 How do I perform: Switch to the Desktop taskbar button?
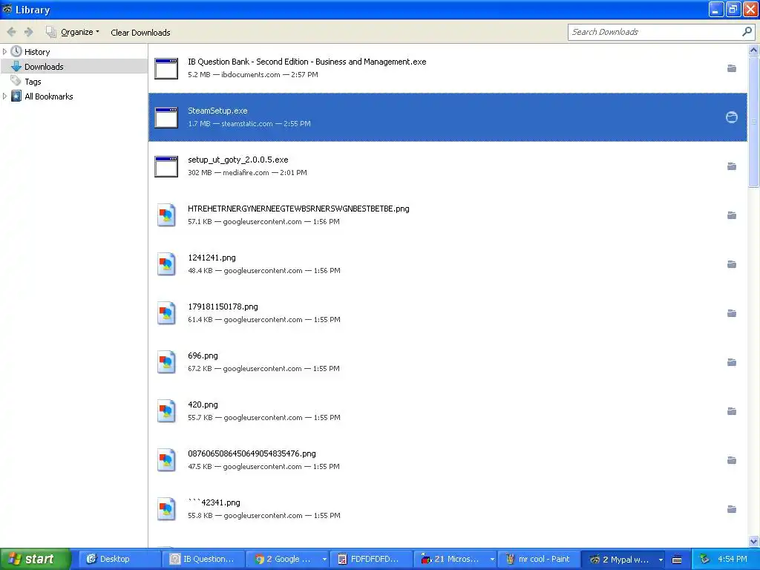[119, 559]
